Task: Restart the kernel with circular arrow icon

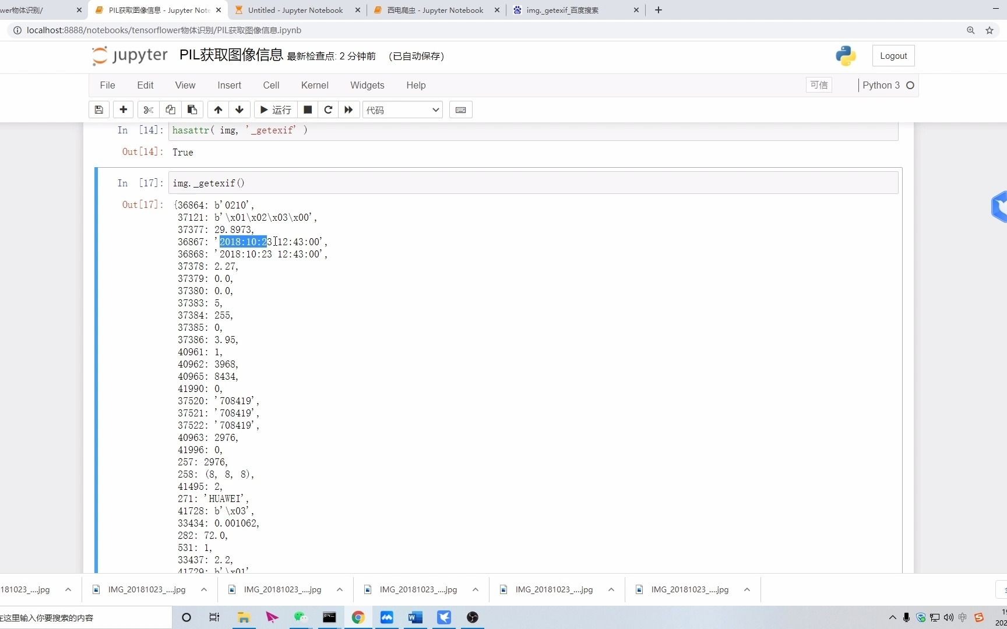Action: coord(328,110)
